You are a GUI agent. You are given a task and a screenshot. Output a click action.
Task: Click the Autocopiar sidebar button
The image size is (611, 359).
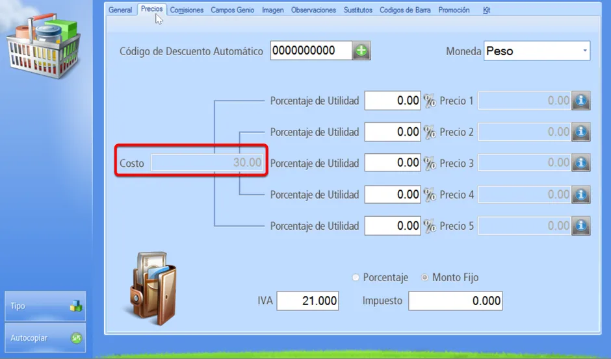[x=45, y=338]
